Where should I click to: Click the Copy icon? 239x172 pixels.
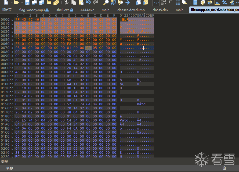tap(74, 2)
